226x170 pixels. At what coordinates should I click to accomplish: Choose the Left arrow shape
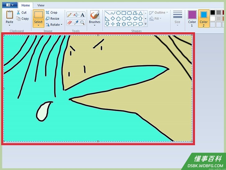(x=135, y=18)
